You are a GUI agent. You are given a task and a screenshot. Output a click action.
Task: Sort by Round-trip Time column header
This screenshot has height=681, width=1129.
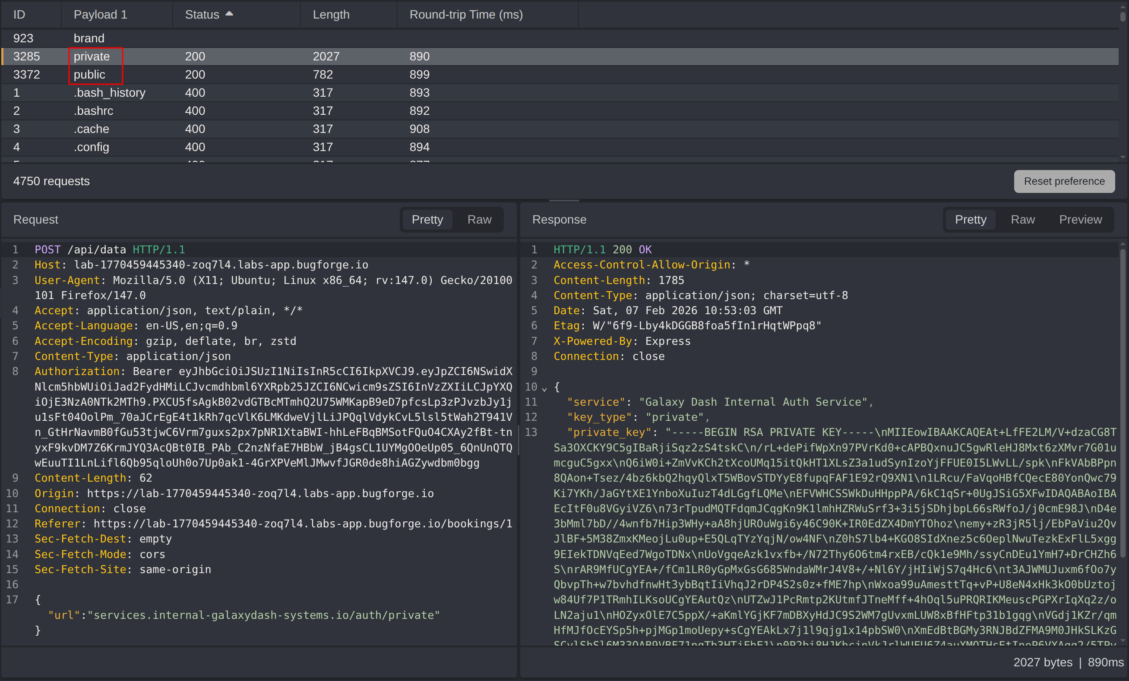click(465, 15)
